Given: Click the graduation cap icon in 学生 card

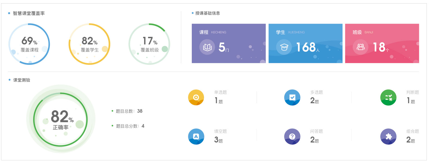Looking at the screenshot, I should 284,47.
